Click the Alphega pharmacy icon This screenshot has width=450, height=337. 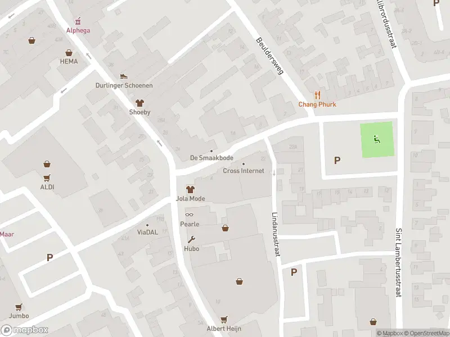click(x=78, y=21)
